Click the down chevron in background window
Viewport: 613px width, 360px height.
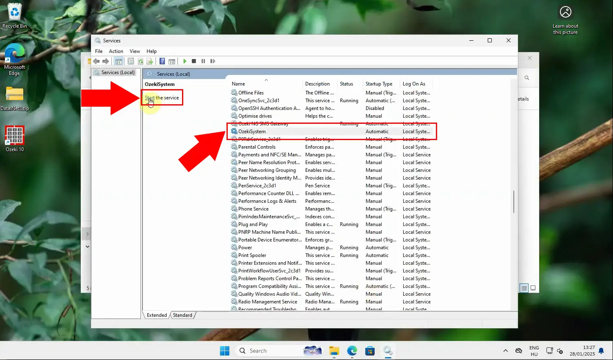tap(87, 246)
